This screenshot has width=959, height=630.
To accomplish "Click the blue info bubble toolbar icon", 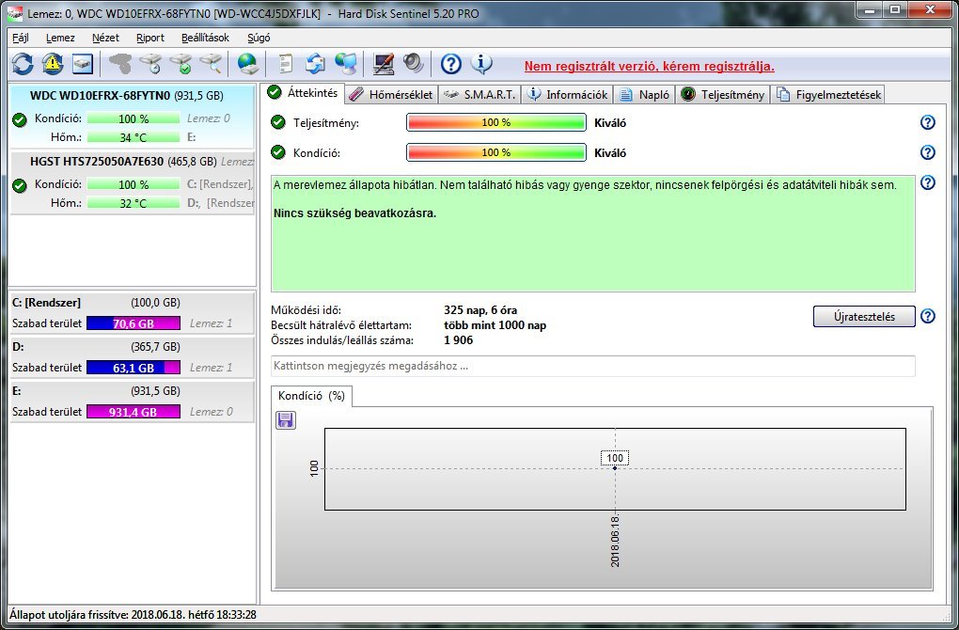I will [481, 64].
